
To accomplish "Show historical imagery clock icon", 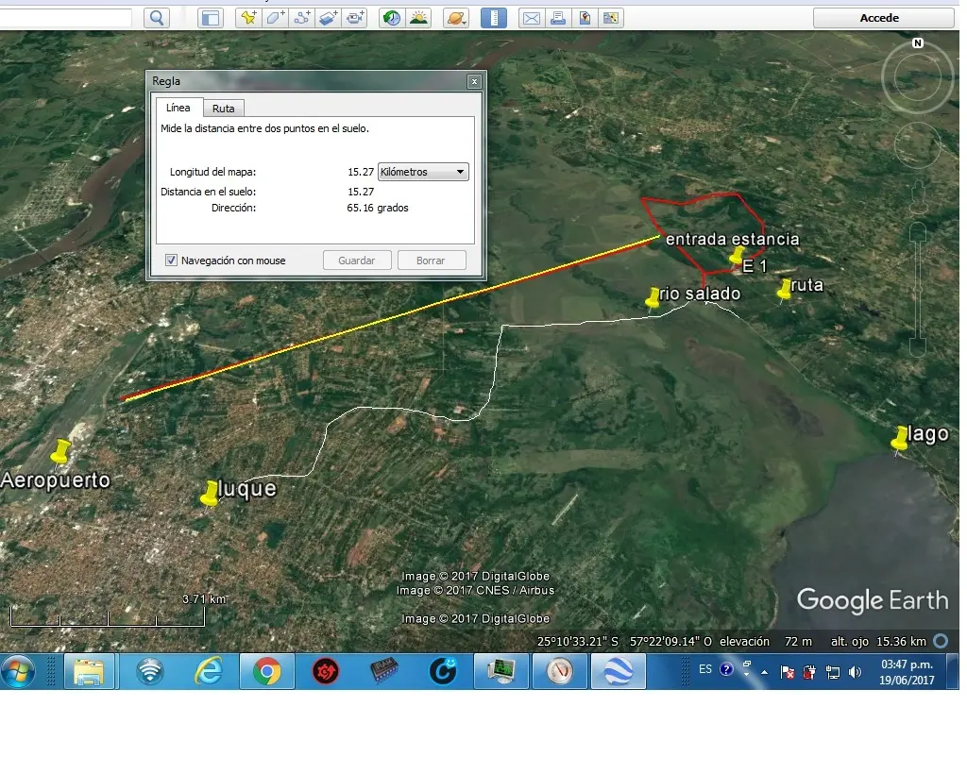I will 392,18.
